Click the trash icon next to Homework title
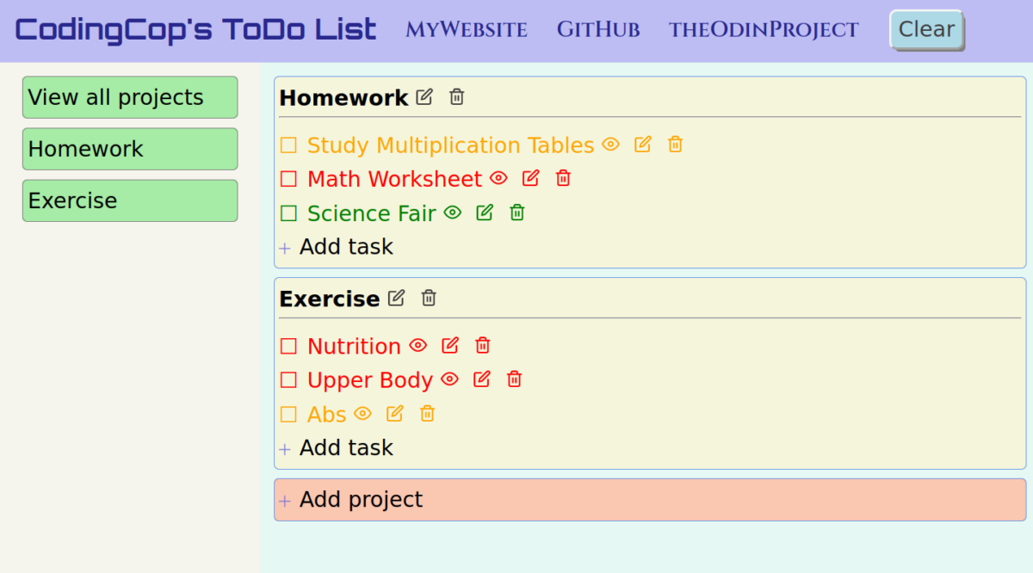 455,97
